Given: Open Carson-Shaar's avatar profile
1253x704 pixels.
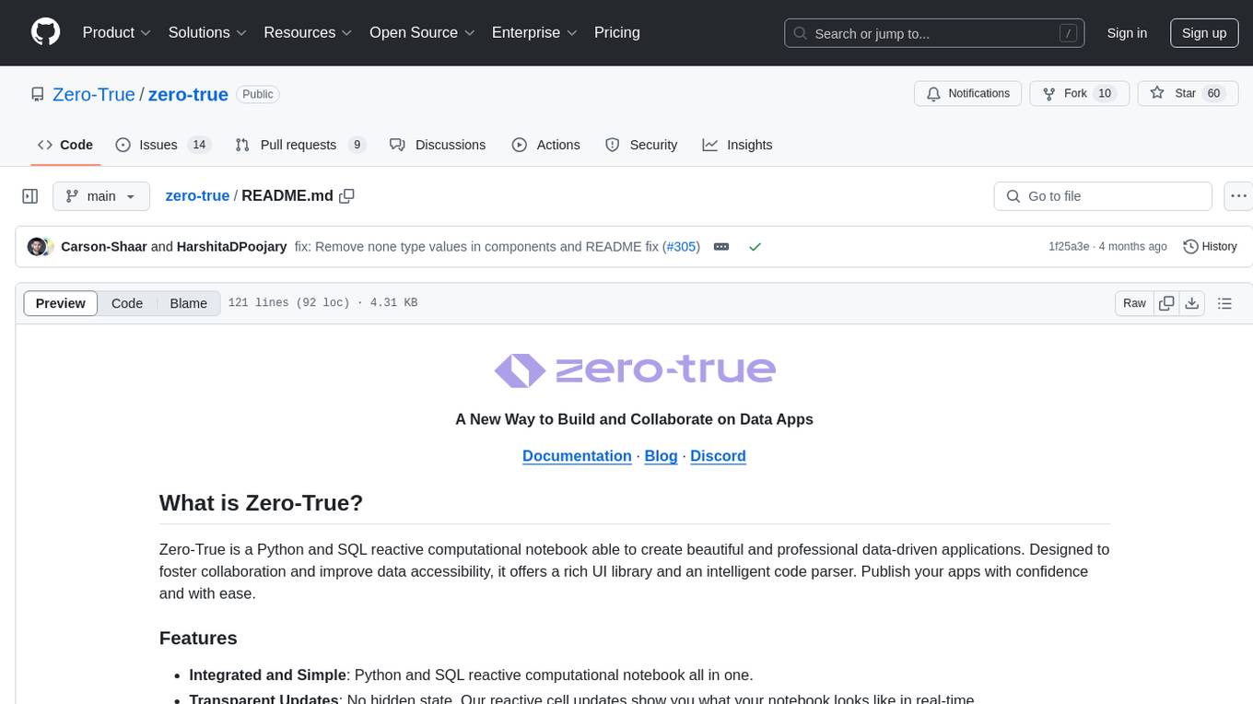Looking at the screenshot, I should tap(38, 247).
